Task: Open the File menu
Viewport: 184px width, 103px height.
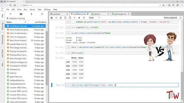Action: coord(8,9)
